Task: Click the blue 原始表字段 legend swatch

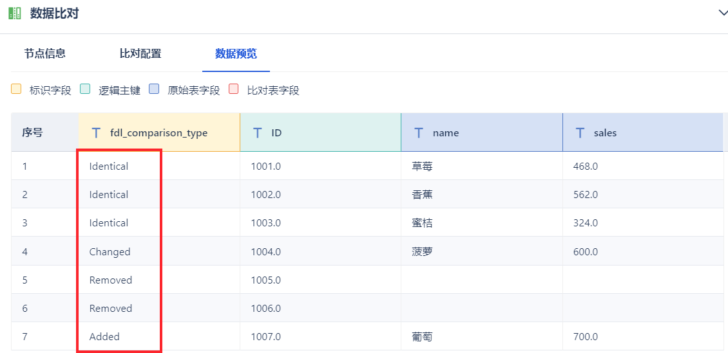Action: tap(154, 89)
